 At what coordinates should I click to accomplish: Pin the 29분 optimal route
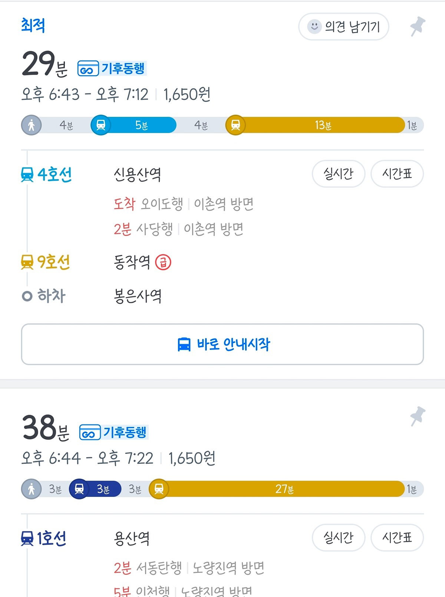coord(418,26)
